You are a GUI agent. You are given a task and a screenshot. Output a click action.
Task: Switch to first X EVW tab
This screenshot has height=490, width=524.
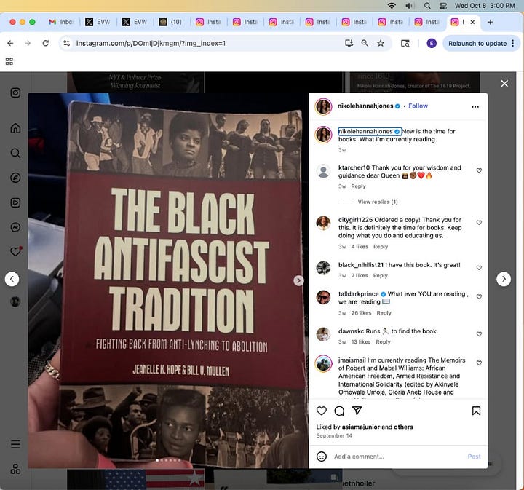(98, 22)
